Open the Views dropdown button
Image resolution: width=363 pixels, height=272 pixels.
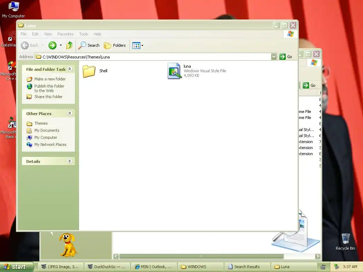pyautogui.click(x=138, y=46)
